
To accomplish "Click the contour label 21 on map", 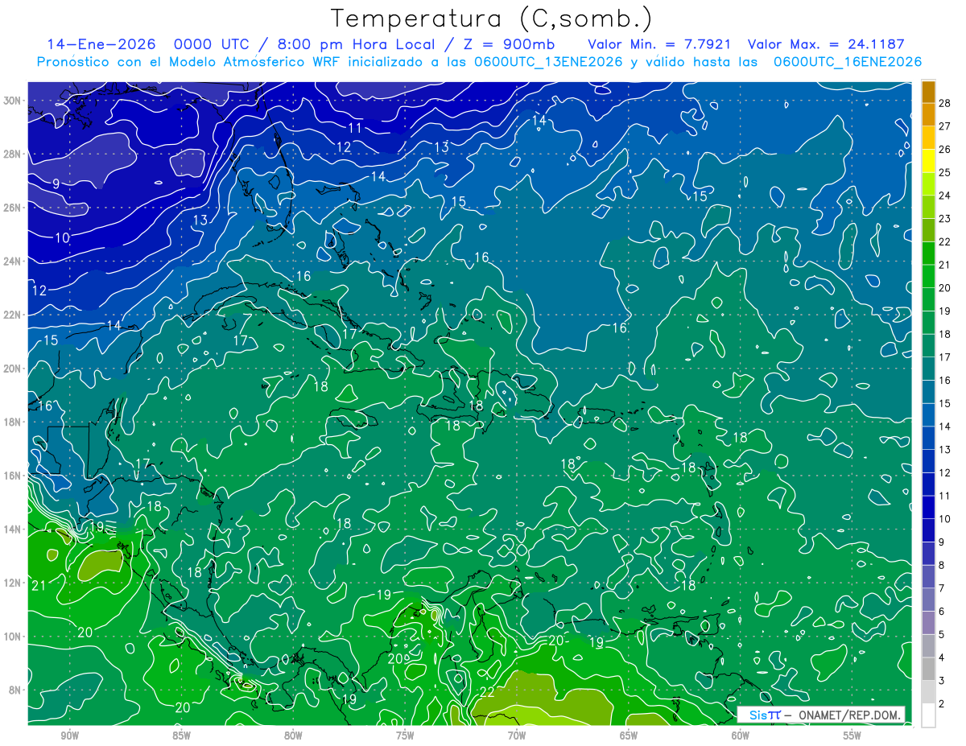I will coord(38,585).
